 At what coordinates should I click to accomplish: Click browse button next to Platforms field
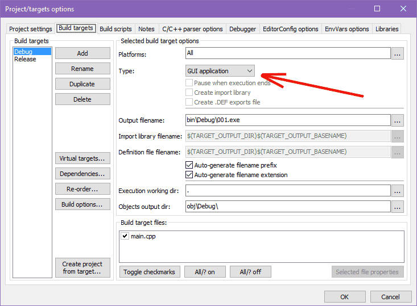tap(398, 53)
